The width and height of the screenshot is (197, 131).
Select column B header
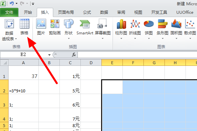coord(49,63)
